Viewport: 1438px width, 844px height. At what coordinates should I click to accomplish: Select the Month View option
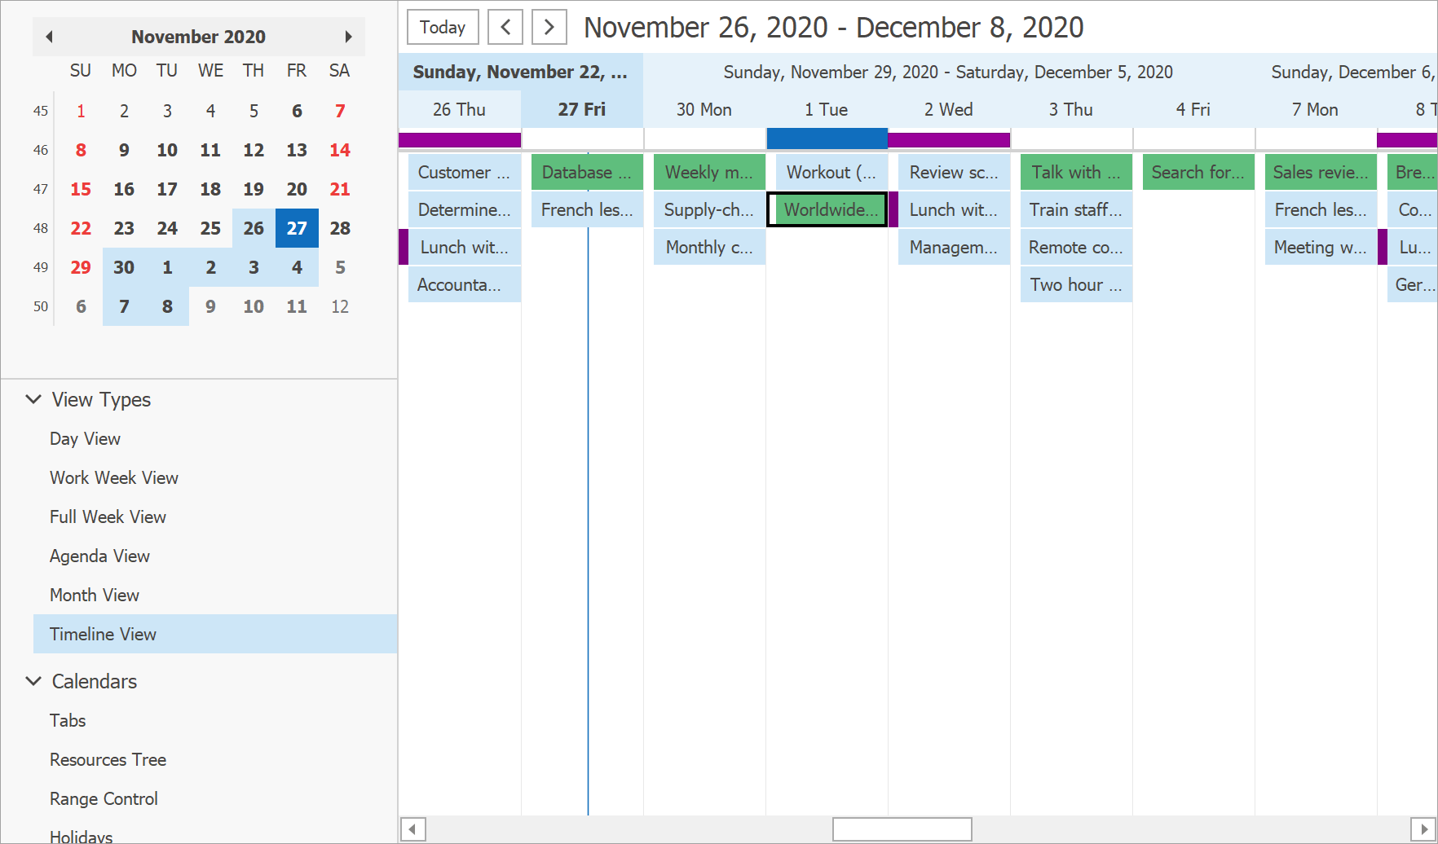click(x=95, y=595)
